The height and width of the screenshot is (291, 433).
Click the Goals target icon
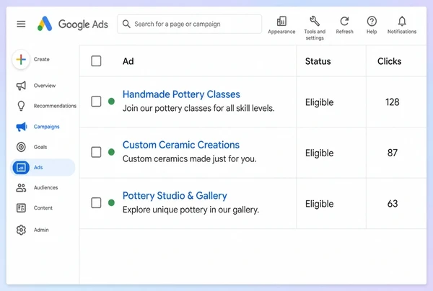pos(21,147)
